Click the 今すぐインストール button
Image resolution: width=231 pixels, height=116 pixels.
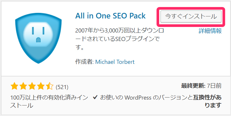coord(191,16)
